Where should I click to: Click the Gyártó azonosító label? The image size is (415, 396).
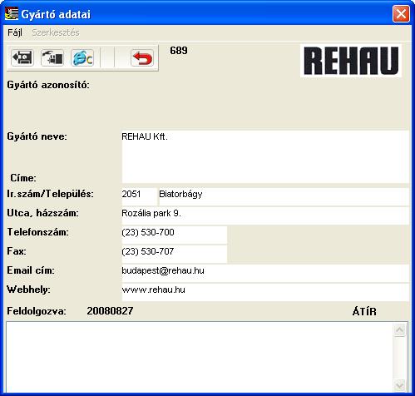point(48,85)
